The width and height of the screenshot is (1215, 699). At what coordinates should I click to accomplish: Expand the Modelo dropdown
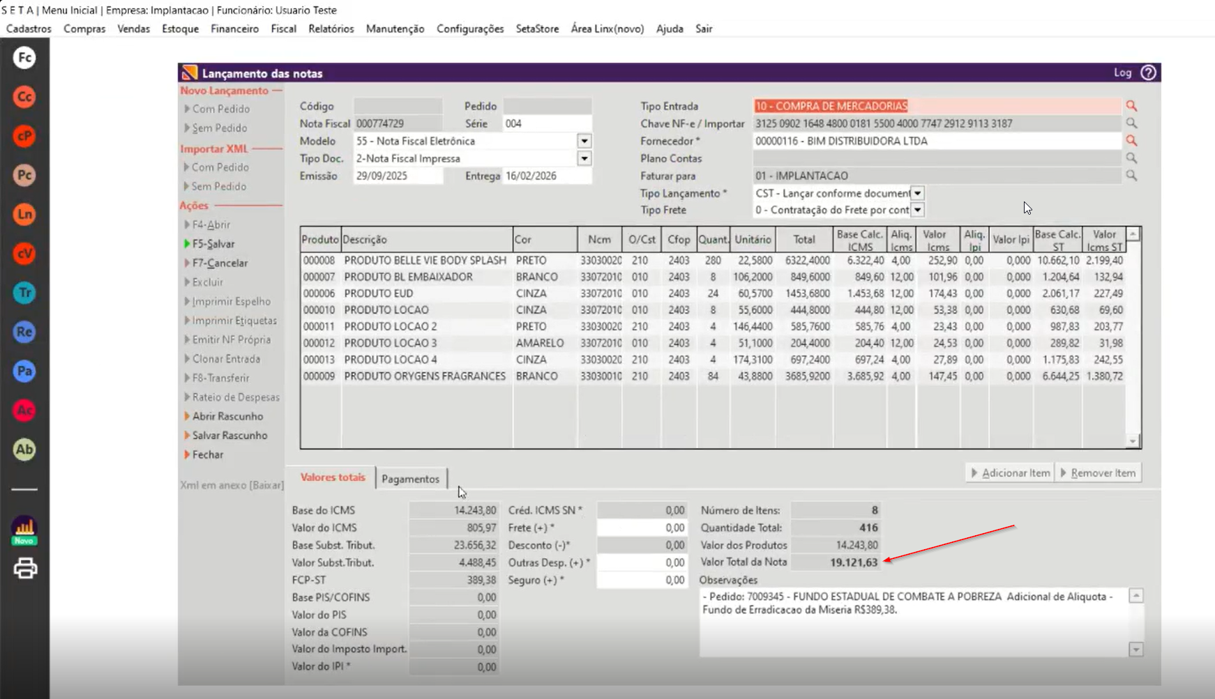pos(584,141)
